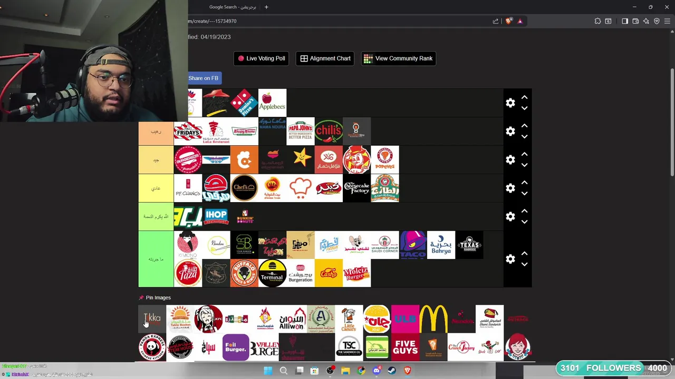Select the Google Search browser tab
Image resolution: width=675 pixels, height=379 pixels.
233,7
